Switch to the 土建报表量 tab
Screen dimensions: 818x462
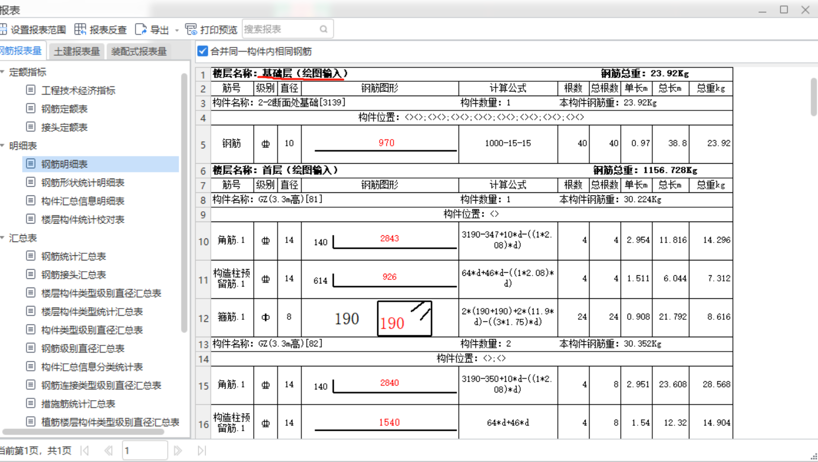coord(77,51)
